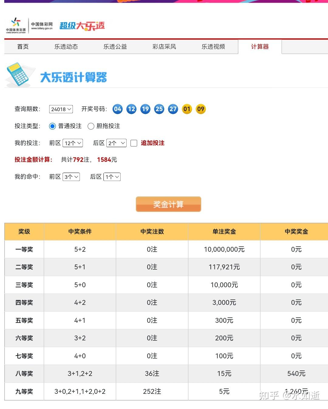
Task: Select the blue ball numbered 27
Action: pos(173,109)
